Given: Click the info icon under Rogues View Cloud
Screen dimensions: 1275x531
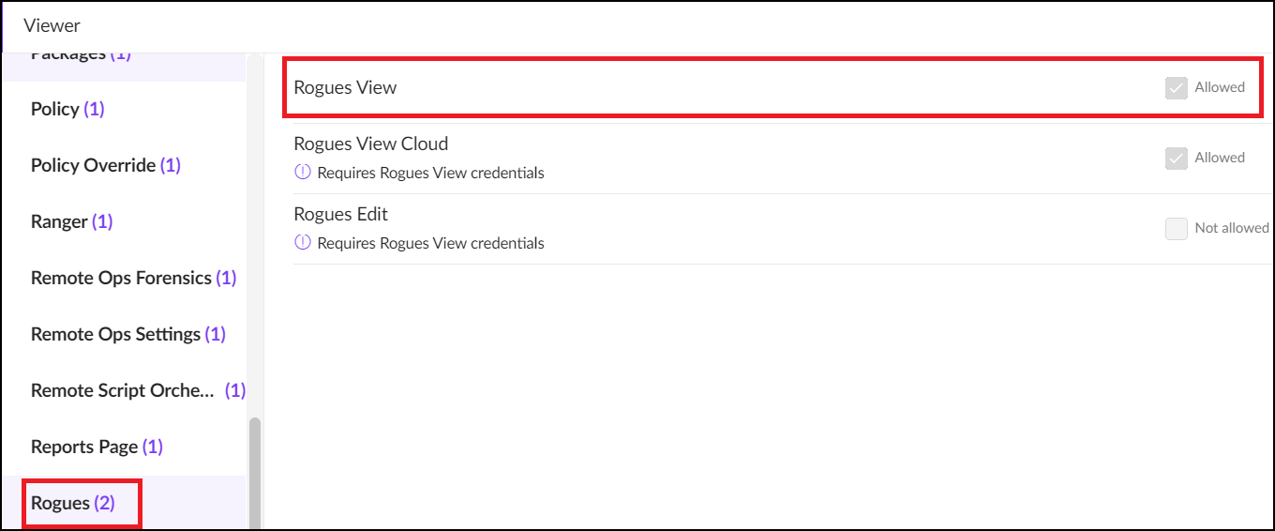Looking at the screenshot, I should 303,173.
